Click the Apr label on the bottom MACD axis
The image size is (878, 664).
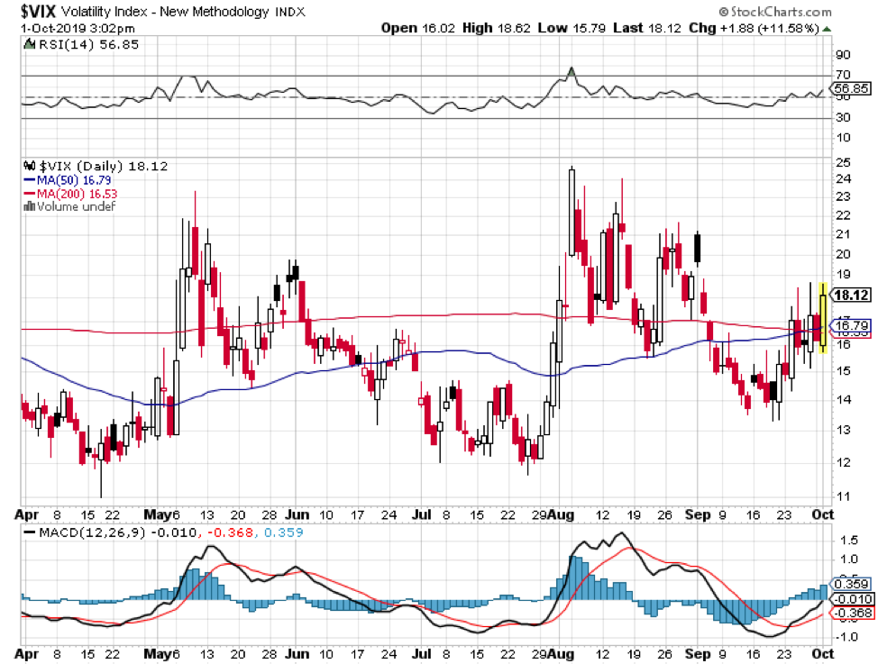tap(26, 654)
